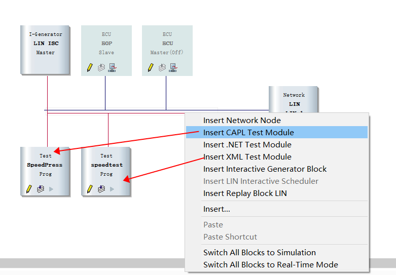Select the ECU BCU Master(Off) node block
This screenshot has height=275, width=396.
coord(167,51)
